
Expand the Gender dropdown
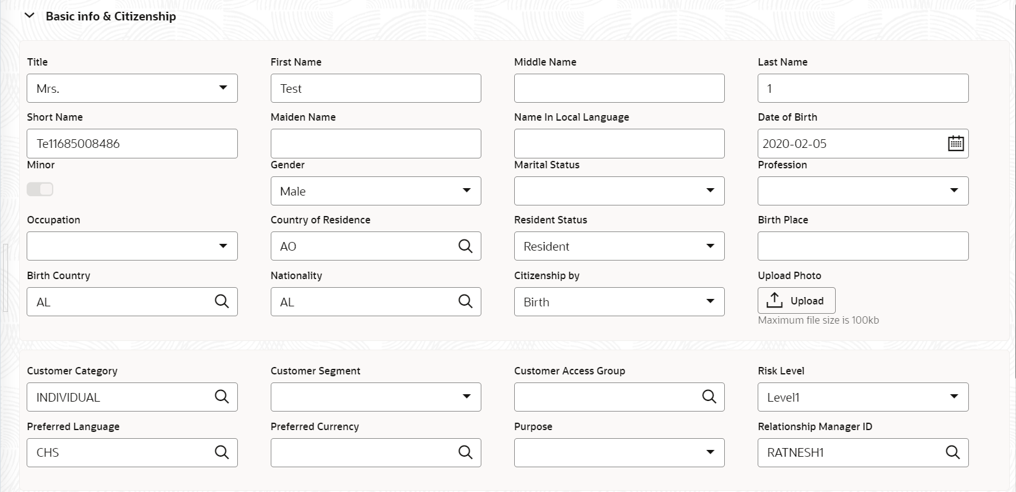click(375, 191)
